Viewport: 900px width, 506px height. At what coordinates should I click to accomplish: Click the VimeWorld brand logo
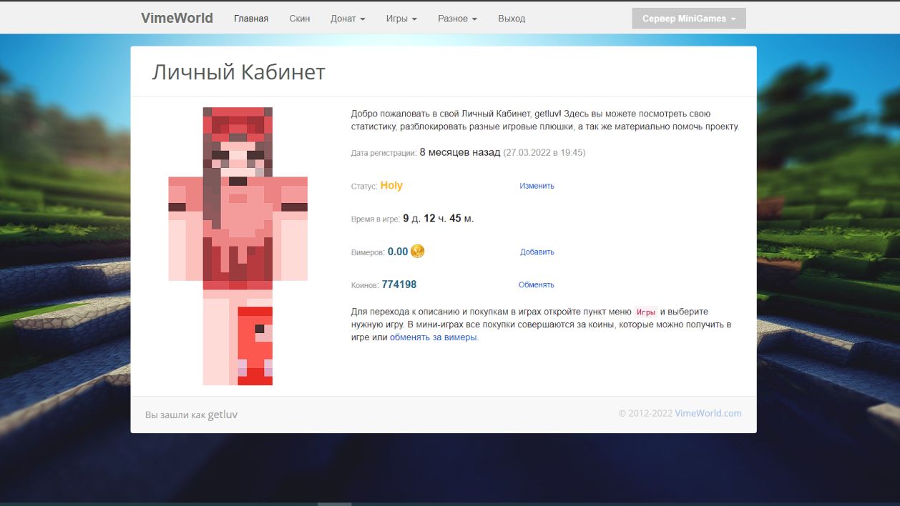(177, 18)
